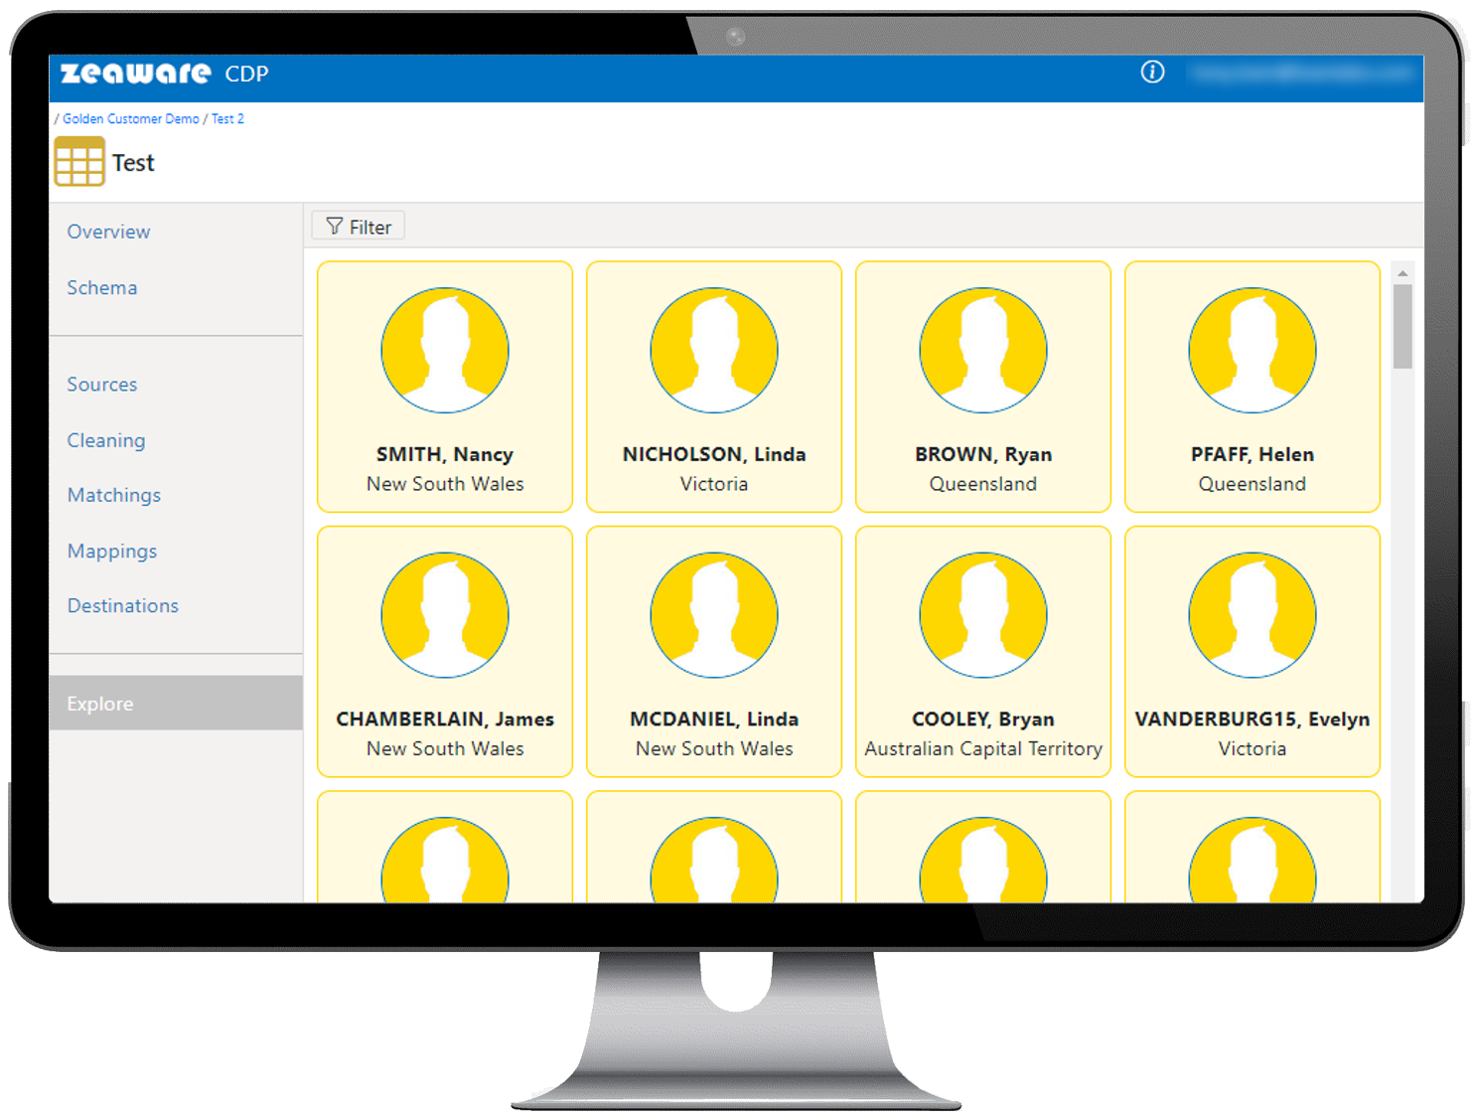The image size is (1477, 1118).
Task: Click the Test table grid icon
Action: [x=79, y=162]
